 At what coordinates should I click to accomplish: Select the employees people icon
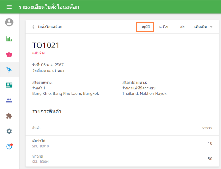click(x=9, y=100)
